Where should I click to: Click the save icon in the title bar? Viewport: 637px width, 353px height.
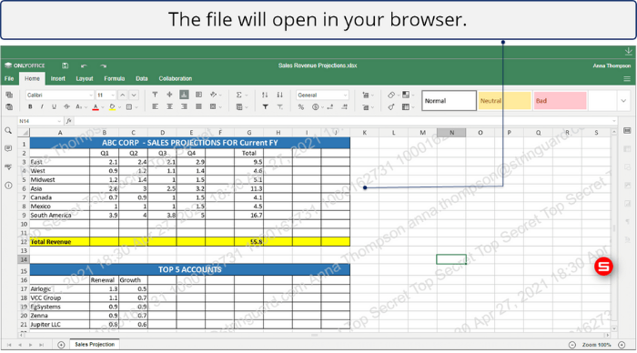[65, 66]
